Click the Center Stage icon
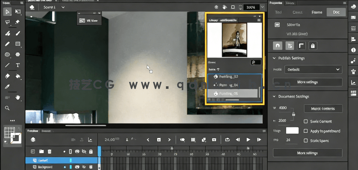The image size is (358, 170). [x=216, y=7]
